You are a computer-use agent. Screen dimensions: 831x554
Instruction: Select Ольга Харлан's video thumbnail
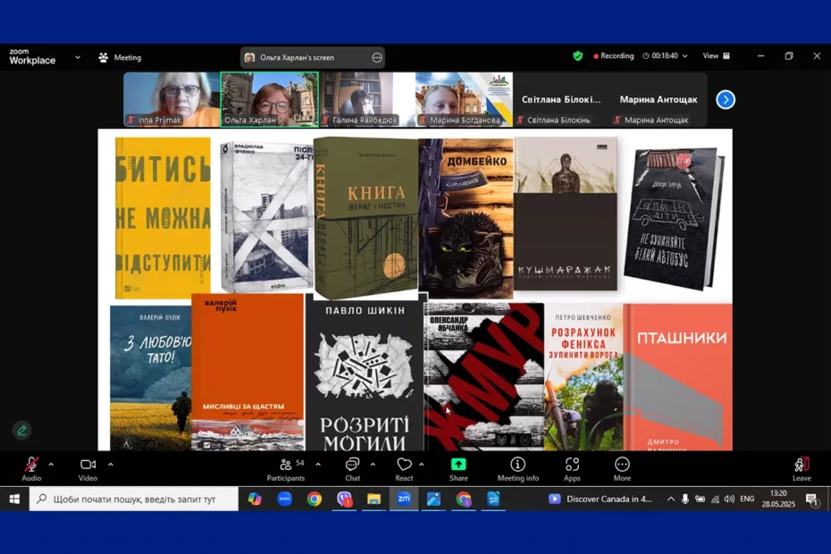coord(270,100)
